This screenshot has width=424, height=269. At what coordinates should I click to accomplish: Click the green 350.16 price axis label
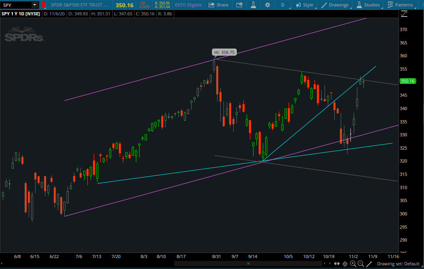(408, 81)
